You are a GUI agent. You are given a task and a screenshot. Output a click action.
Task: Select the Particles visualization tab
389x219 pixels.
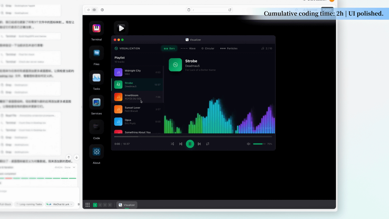[229, 48]
